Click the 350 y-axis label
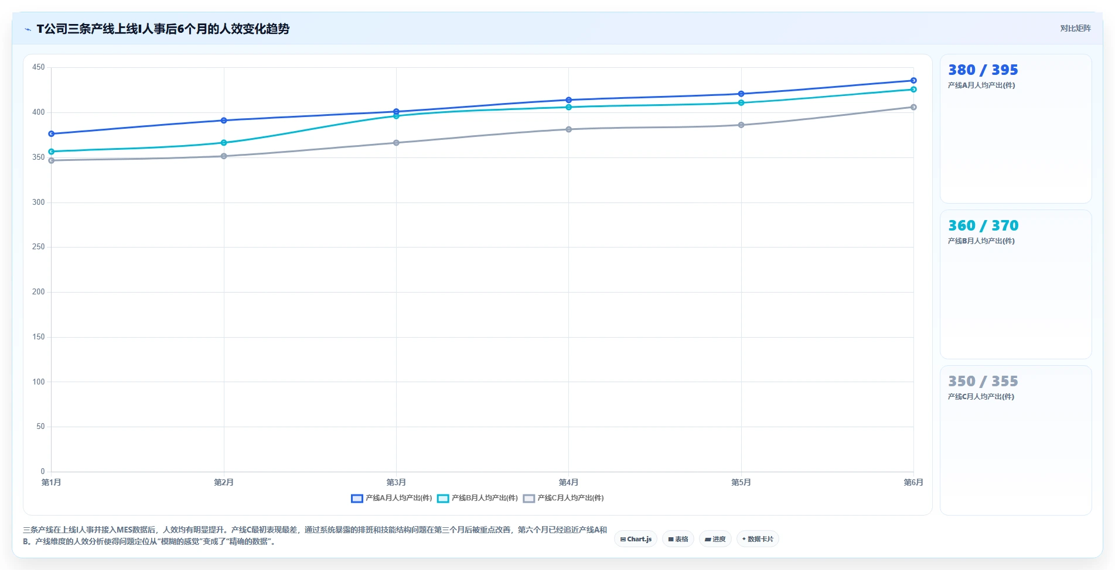The height and width of the screenshot is (570, 1115). (39, 157)
